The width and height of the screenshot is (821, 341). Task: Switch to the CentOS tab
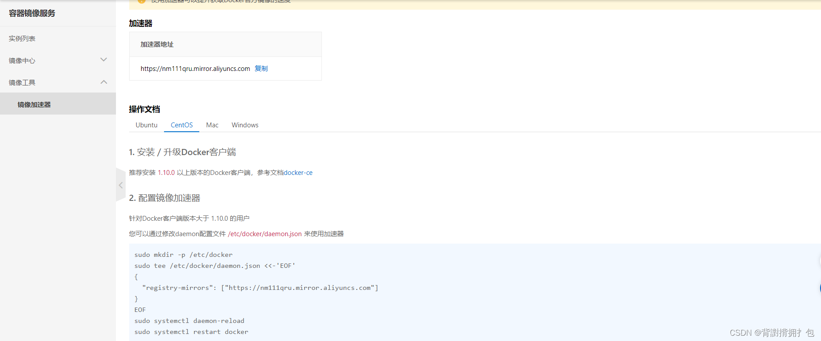pos(182,125)
